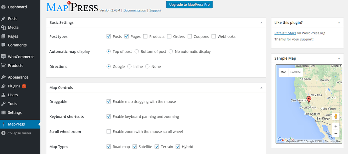This screenshot has height=154, width=348.
Task: Click the Media icon in sidebar
Action: pyautogui.click(x=3, y=27)
